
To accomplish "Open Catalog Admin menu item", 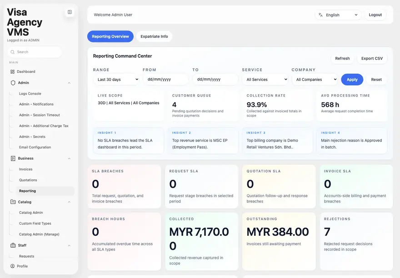I will point(31,212).
